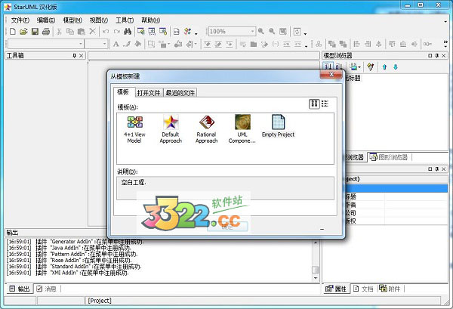Viewport: 453px width, 309px height.
Task: Close the 工具箱 panel
Action: coord(82,55)
